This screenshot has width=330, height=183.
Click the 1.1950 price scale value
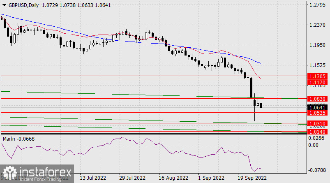pyautogui.click(x=317, y=45)
